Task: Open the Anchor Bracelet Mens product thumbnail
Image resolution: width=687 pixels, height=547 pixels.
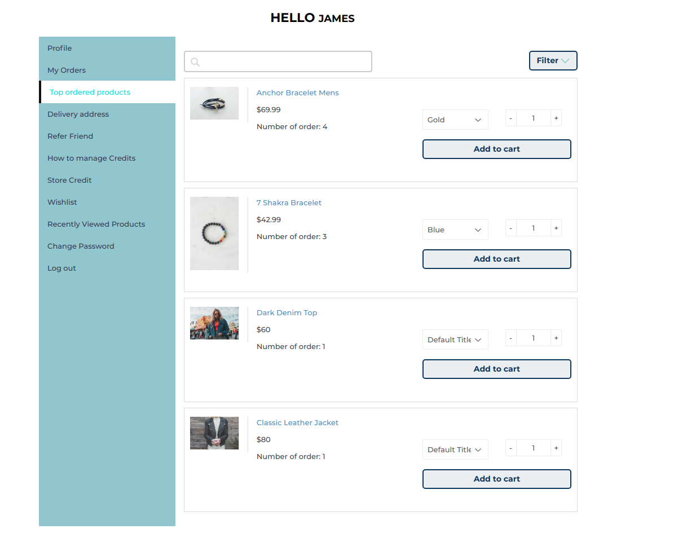Action: 214,103
